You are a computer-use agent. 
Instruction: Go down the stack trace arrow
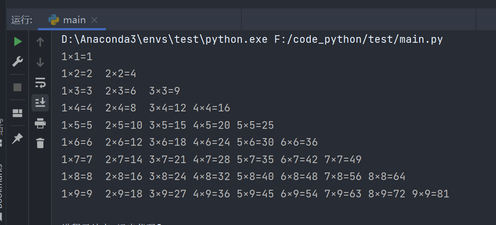click(x=40, y=62)
